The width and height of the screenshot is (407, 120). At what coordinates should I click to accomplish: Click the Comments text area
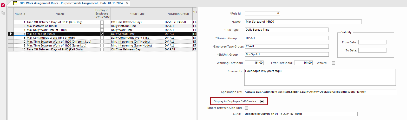coord(320,77)
